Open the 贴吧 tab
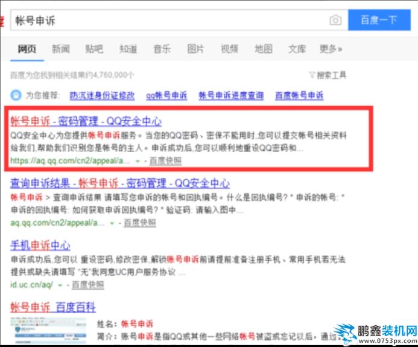The image size is (418, 347). pyautogui.click(x=94, y=49)
